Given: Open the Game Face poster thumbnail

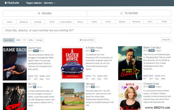Looking at the screenshot, I should (x=15, y=63).
